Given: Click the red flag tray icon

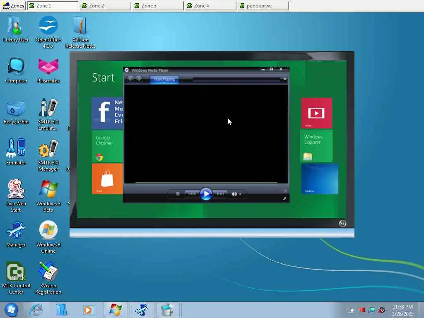Looking at the screenshot, I should (362, 310).
